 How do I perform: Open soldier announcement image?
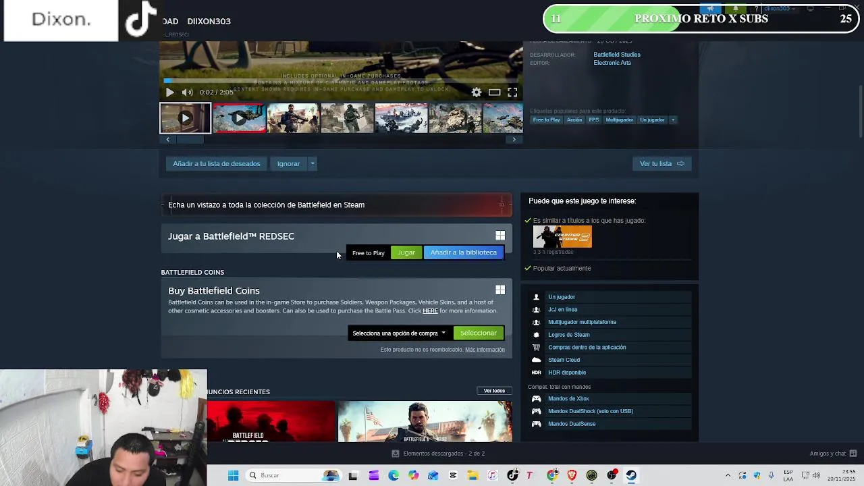425,421
